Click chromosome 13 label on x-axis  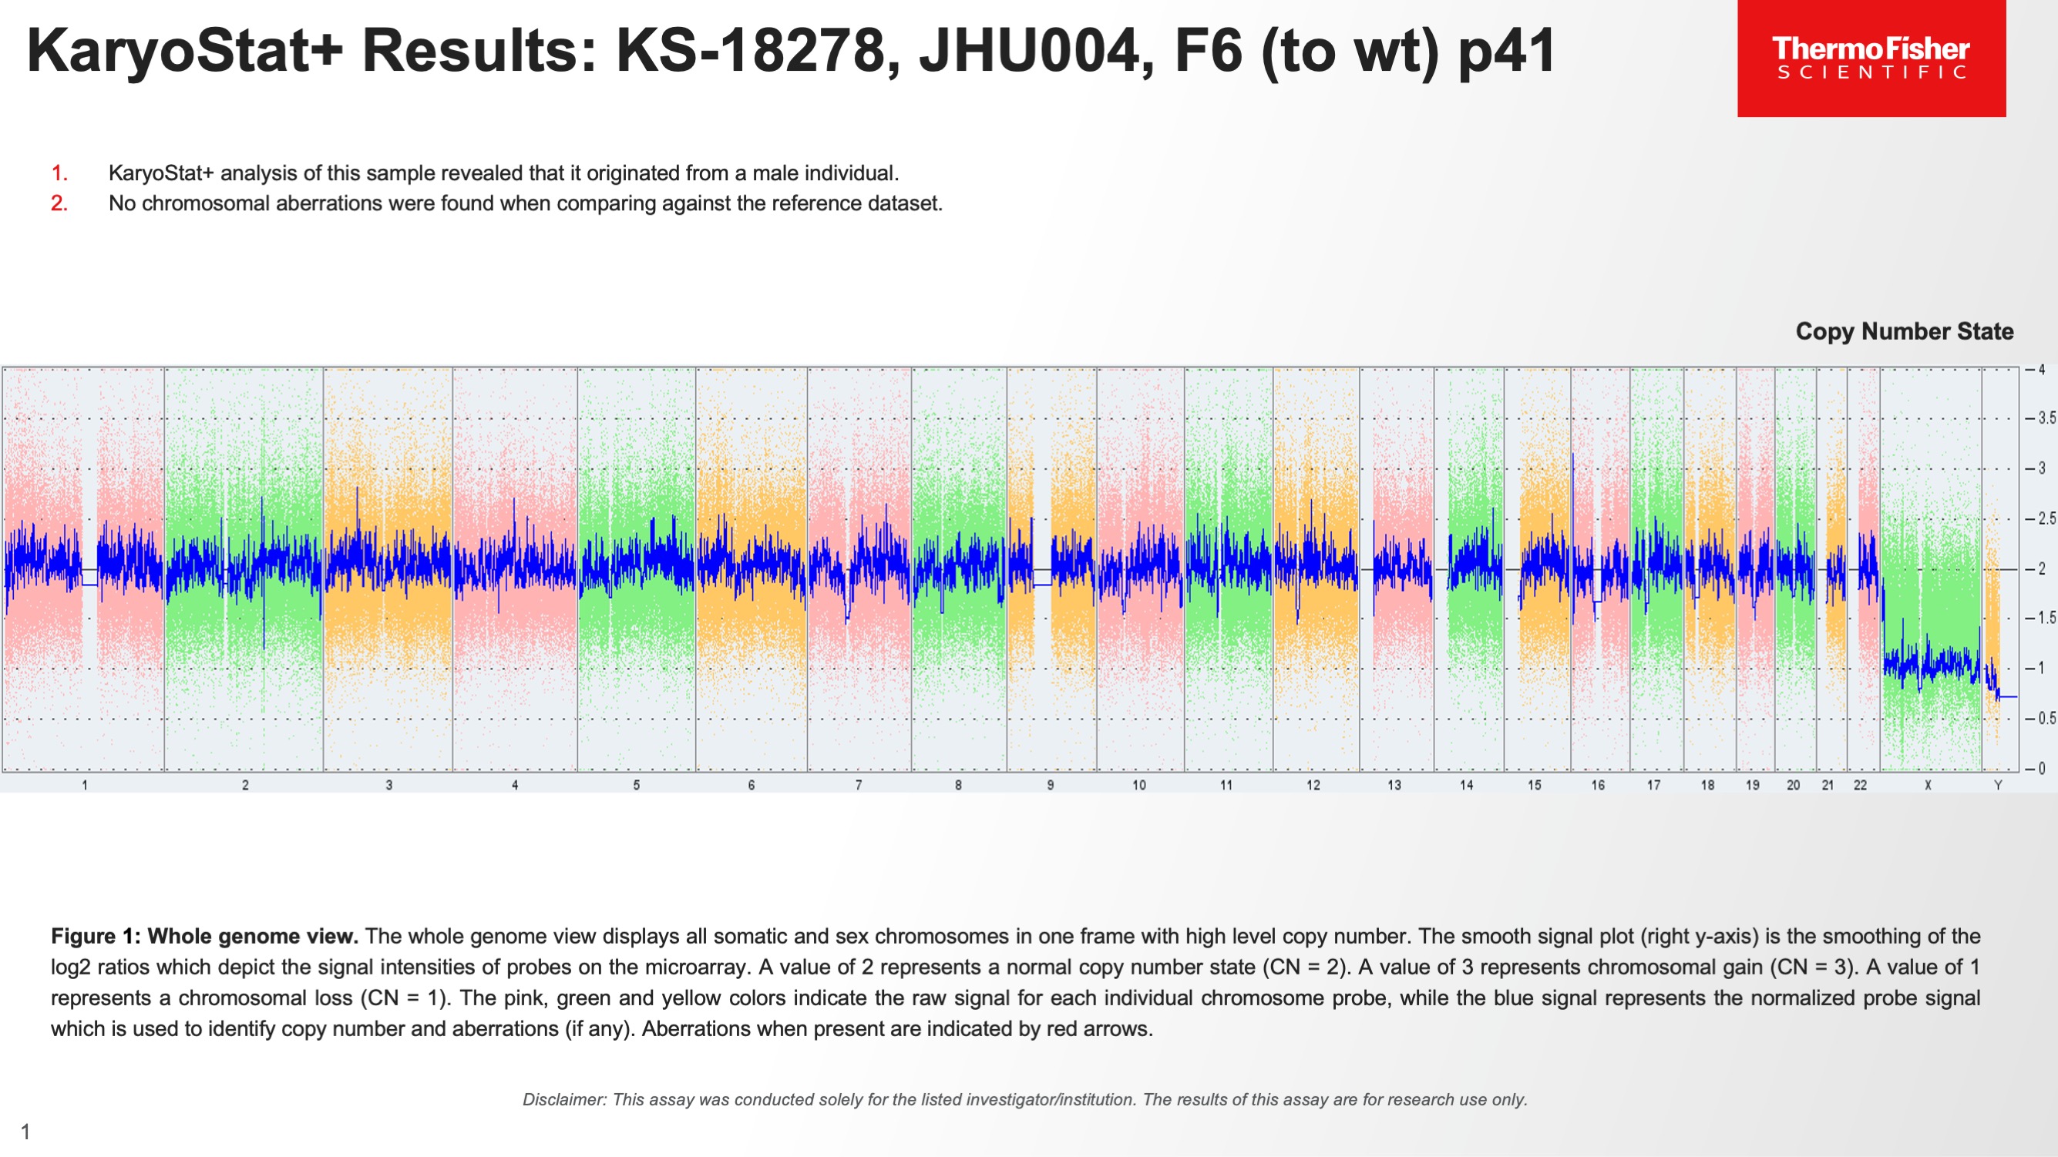pyautogui.click(x=1394, y=786)
